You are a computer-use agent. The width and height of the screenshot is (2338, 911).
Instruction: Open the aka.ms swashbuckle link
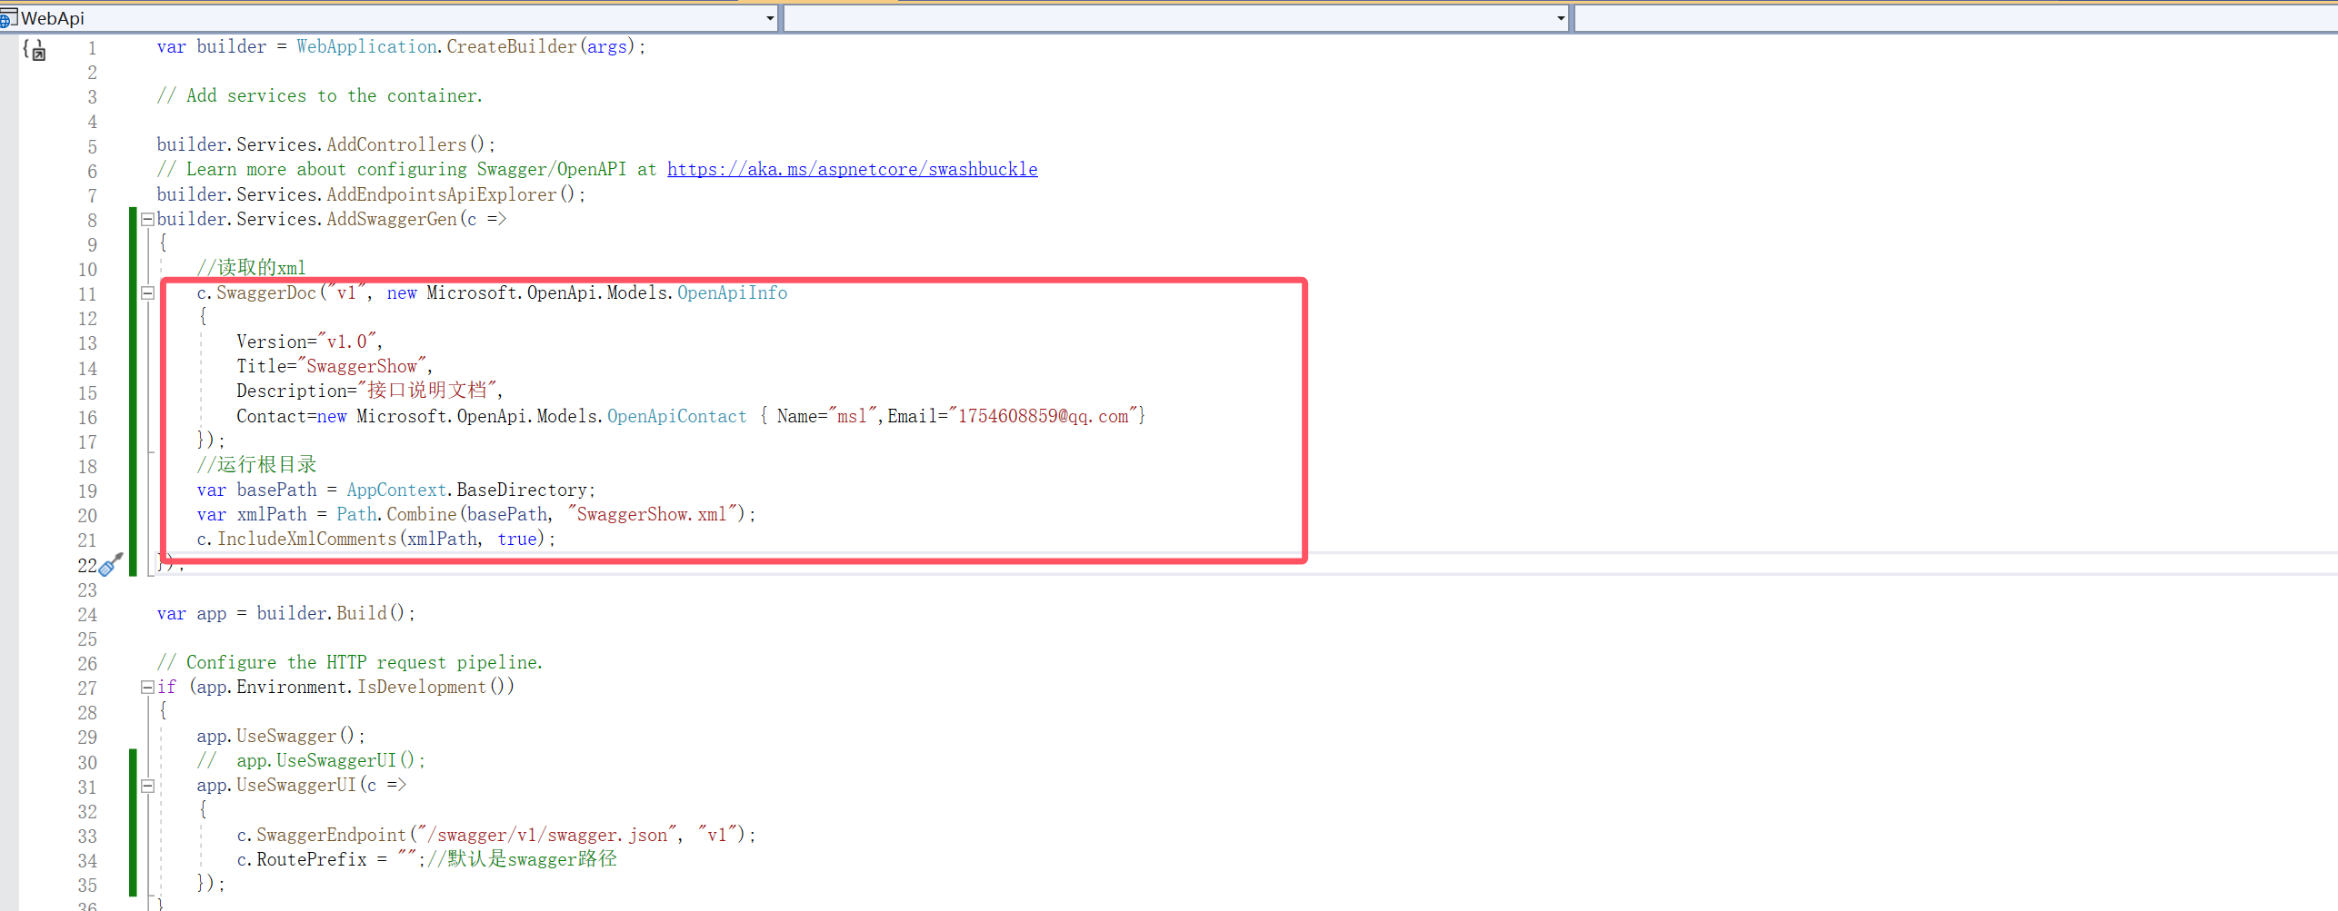coord(852,169)
